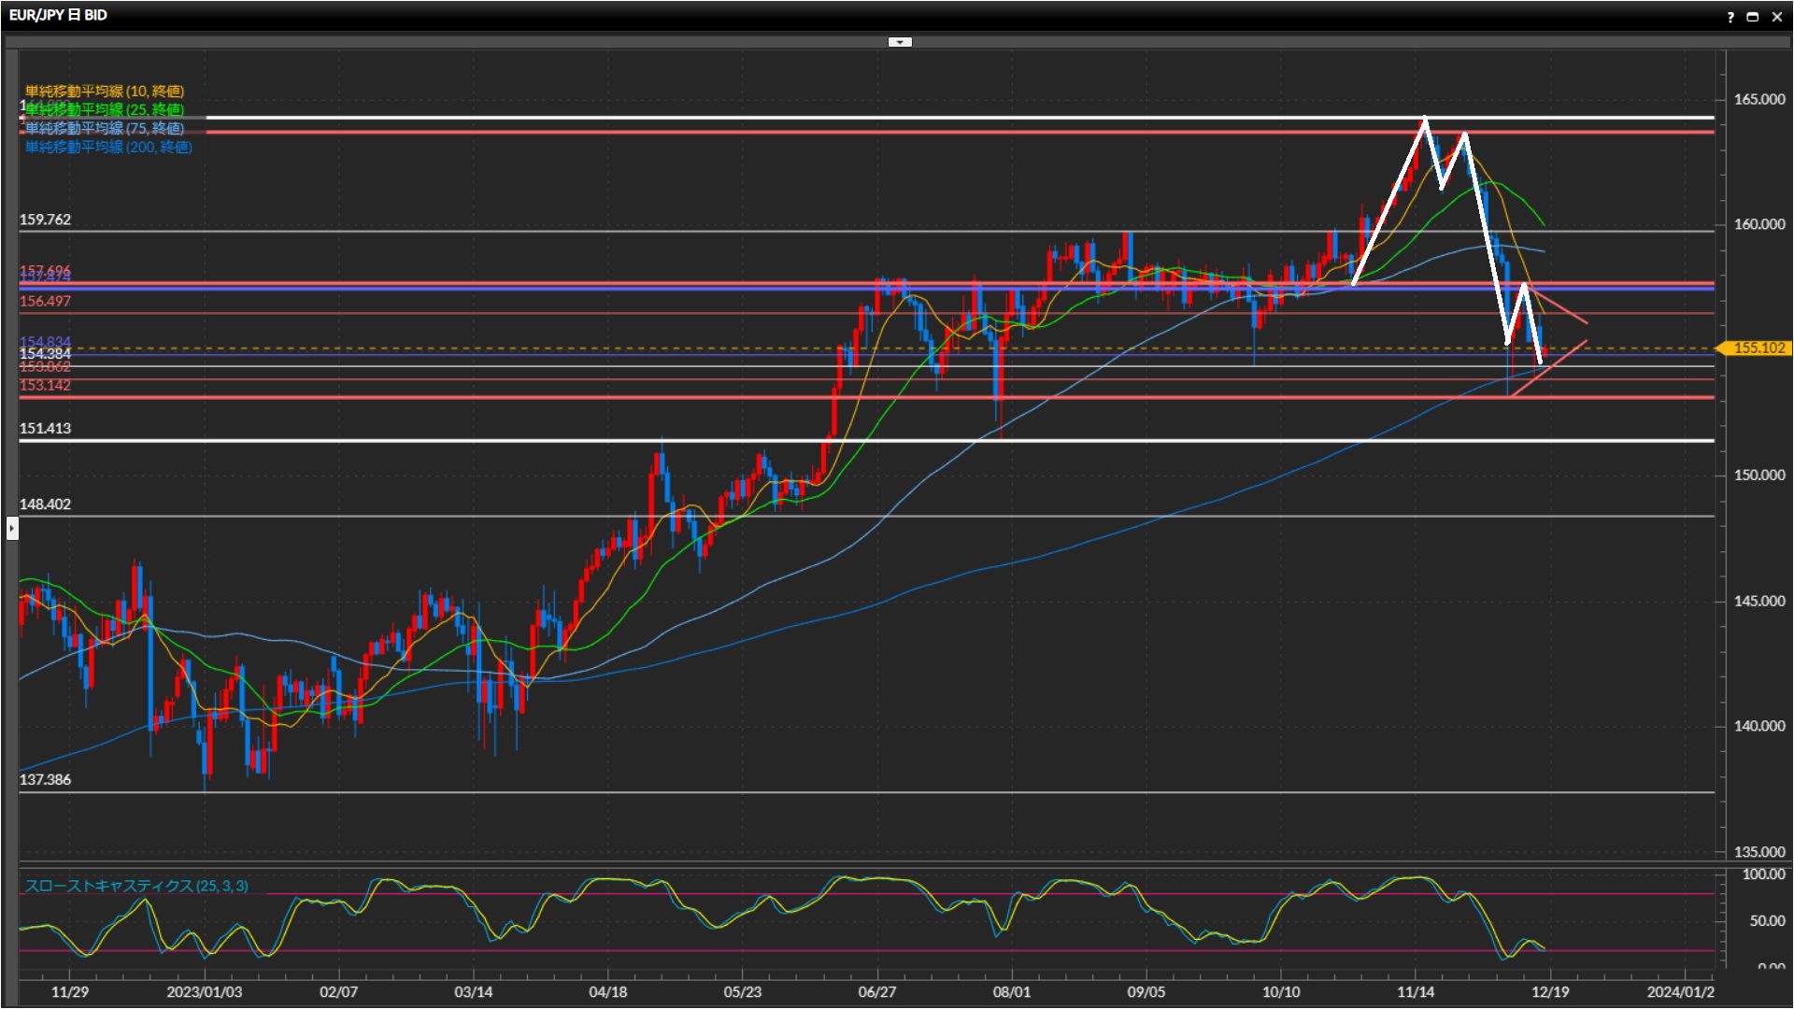The width and height of the screenshot is (1794, 1009).
Task: Click the 160.000 price axis label
Action: coord(1758,224)
